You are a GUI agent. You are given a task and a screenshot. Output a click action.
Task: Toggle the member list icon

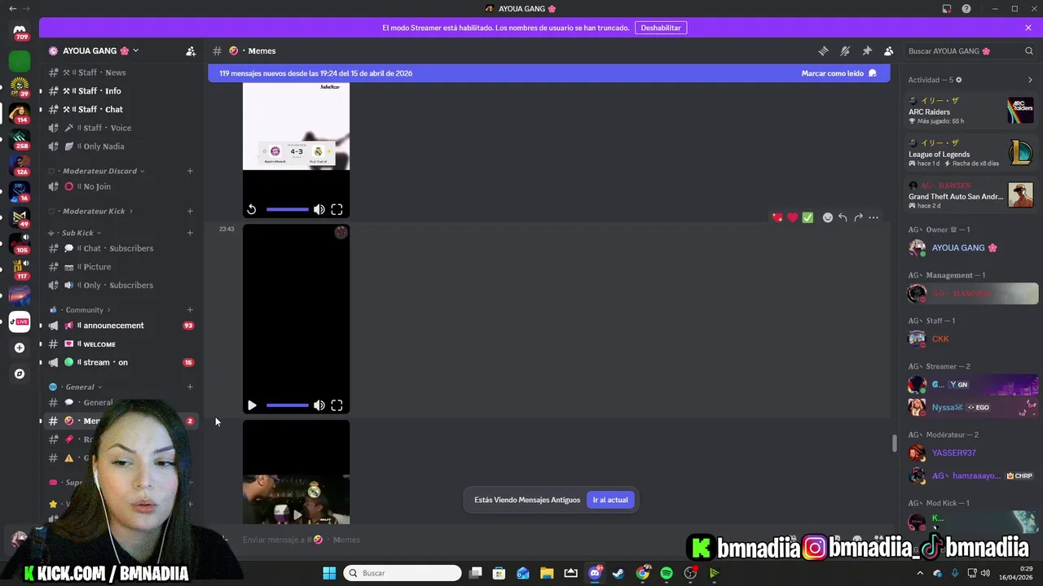click(889, 50)
